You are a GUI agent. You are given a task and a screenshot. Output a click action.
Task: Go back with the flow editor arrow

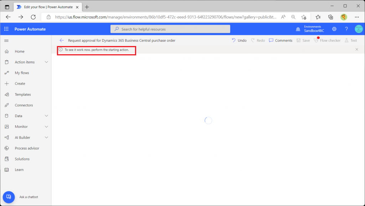point(61,40)
